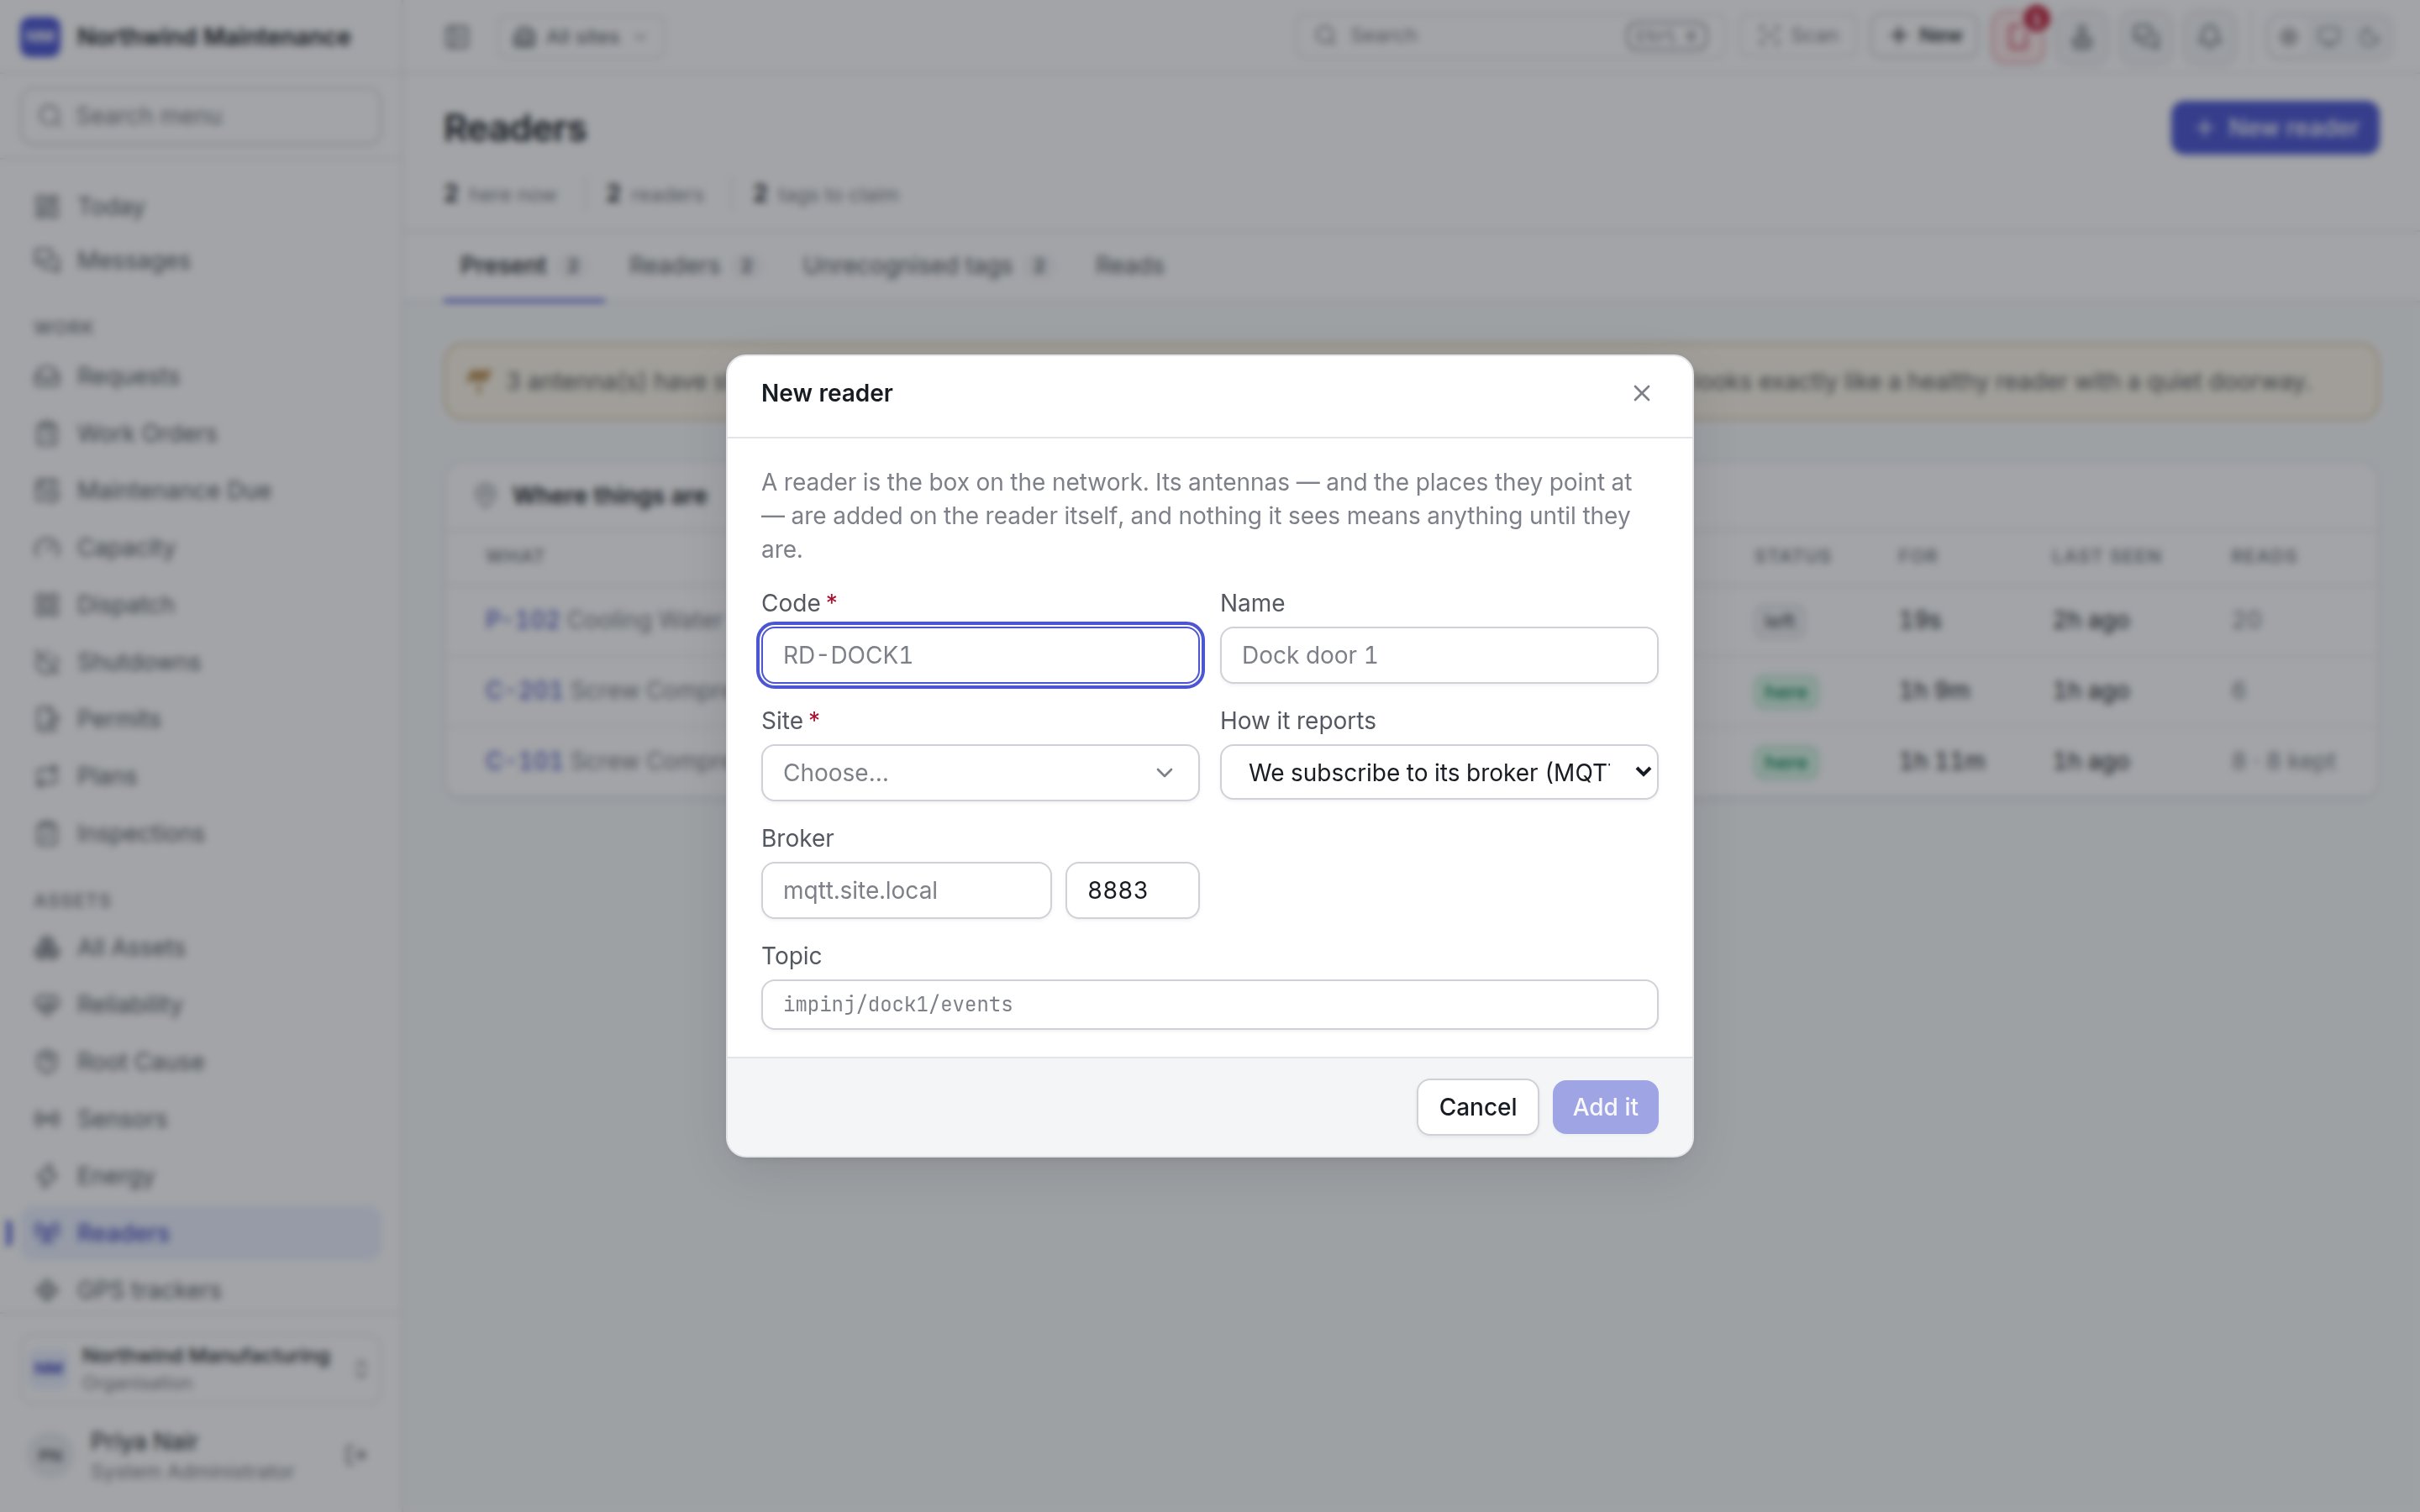Open Work Orders in the sidebar
The height and width of the screenshot is (1512, 2420).
[200, 434]
